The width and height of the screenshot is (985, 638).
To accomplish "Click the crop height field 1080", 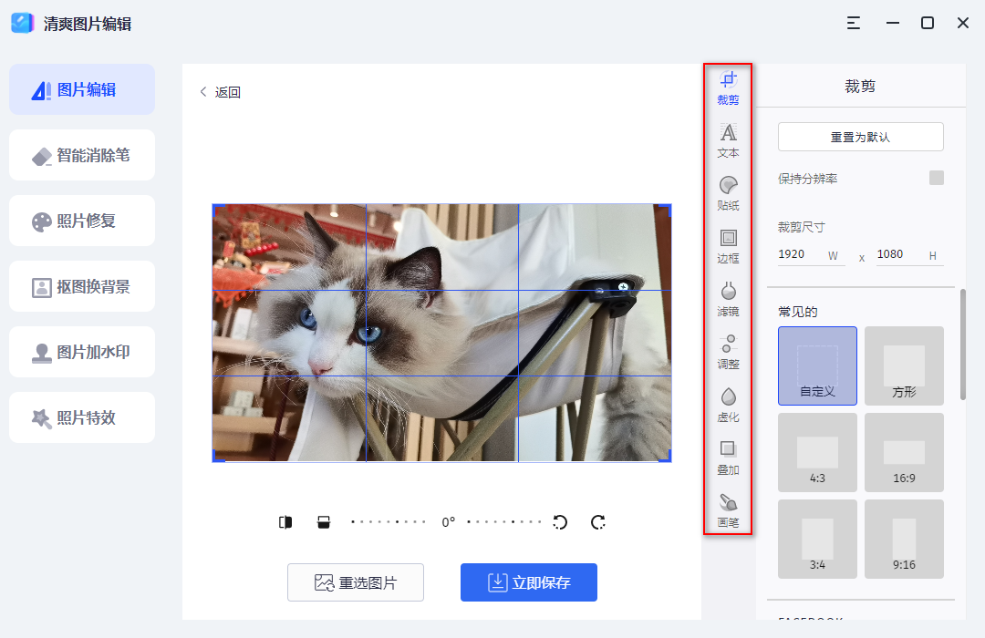I will click(910, 255).
